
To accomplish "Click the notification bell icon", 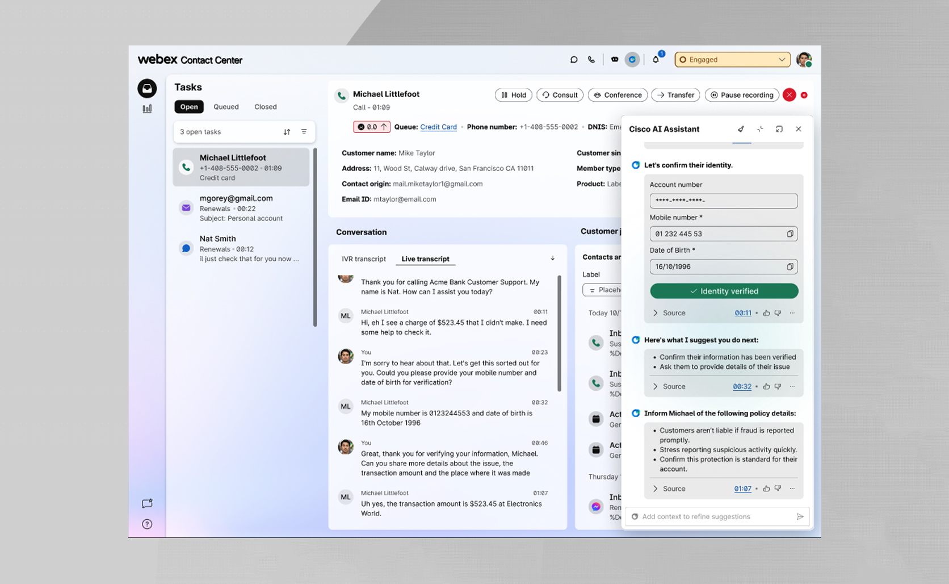I will (x=656, y=60).
